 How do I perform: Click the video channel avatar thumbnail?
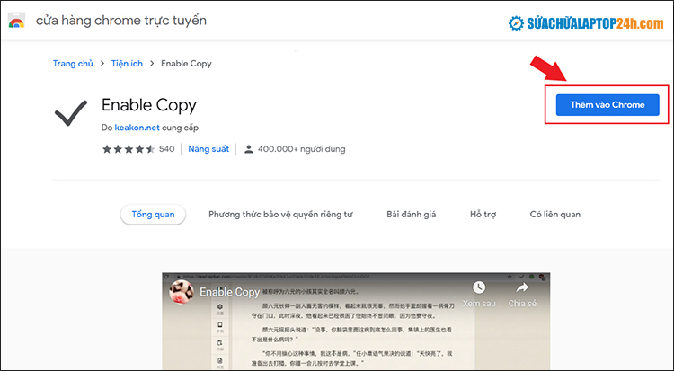[x=182, y=291]
